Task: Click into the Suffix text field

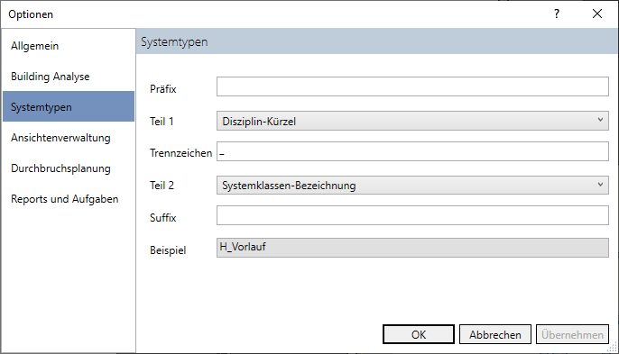Action: click(412, 215)
